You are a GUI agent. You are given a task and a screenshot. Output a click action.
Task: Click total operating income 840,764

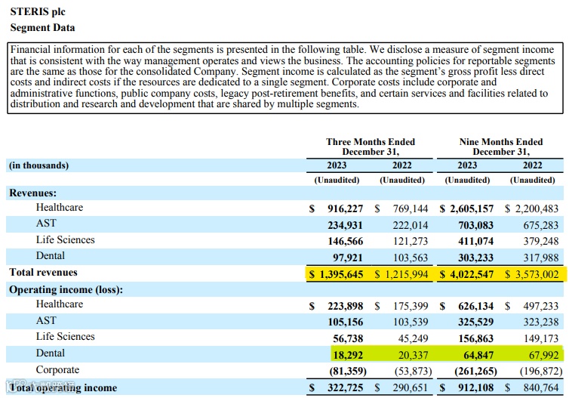point(540,387)
